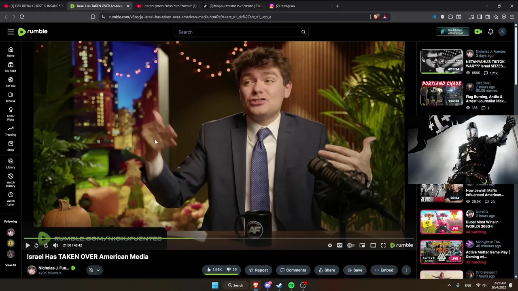Mute the video volume speaker
This screenshot has width=518, height=291.
(55, 245)
